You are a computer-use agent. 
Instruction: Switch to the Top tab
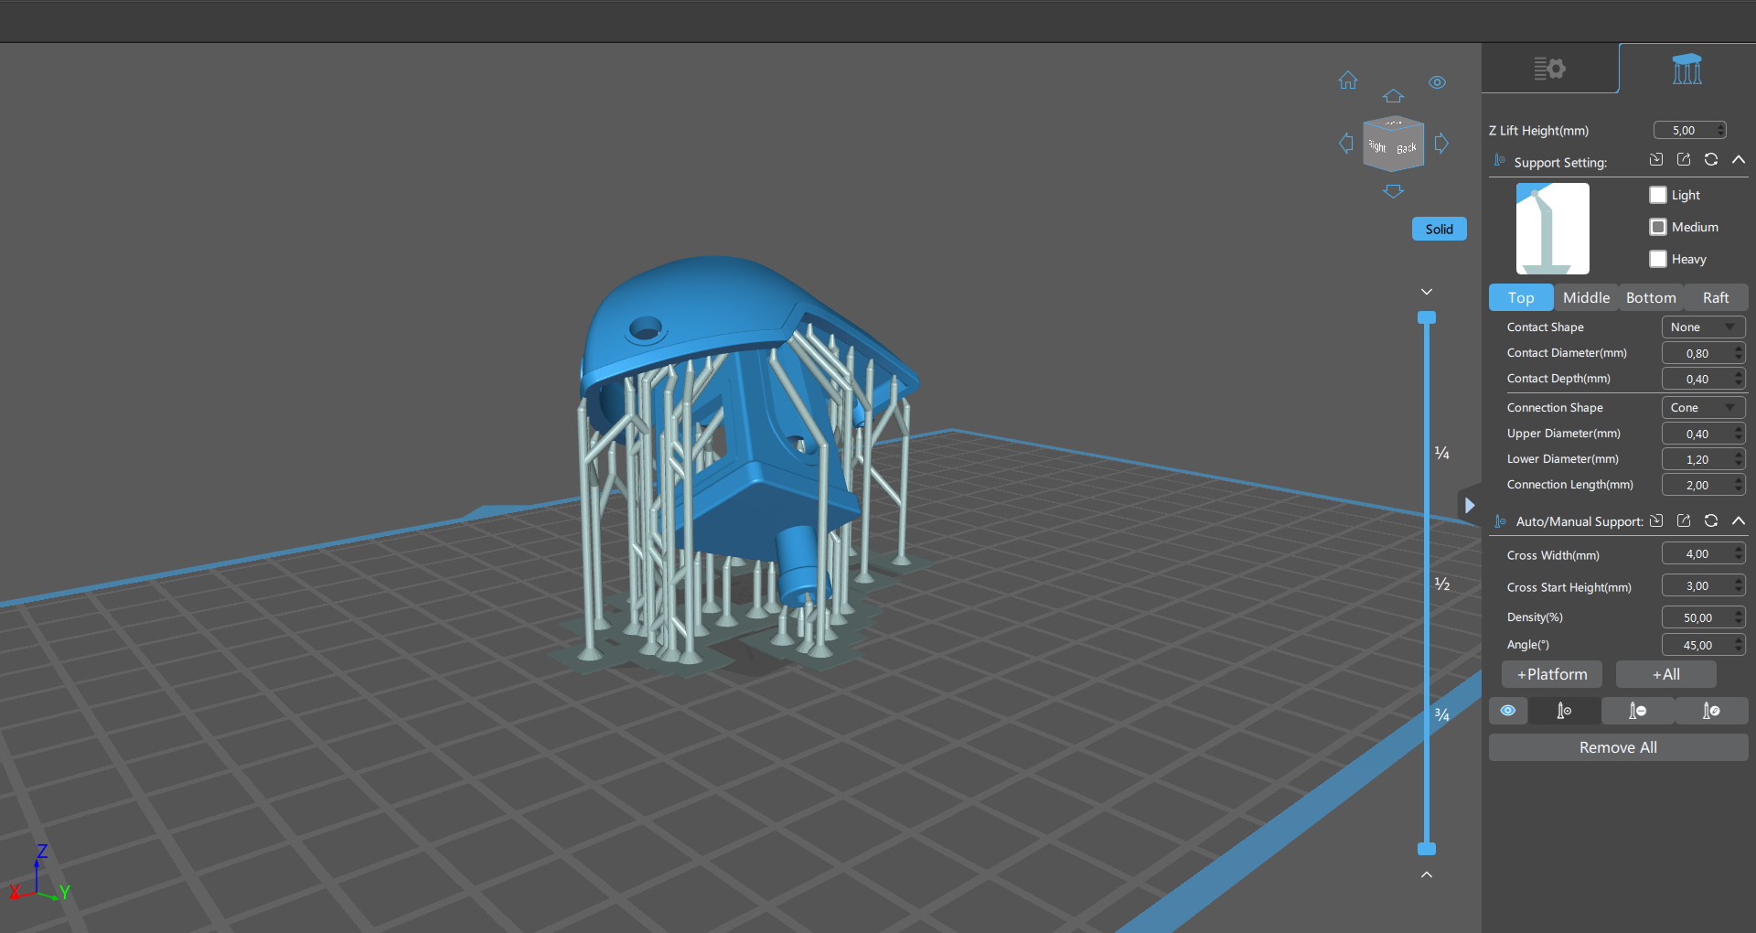pos(1521,297)
